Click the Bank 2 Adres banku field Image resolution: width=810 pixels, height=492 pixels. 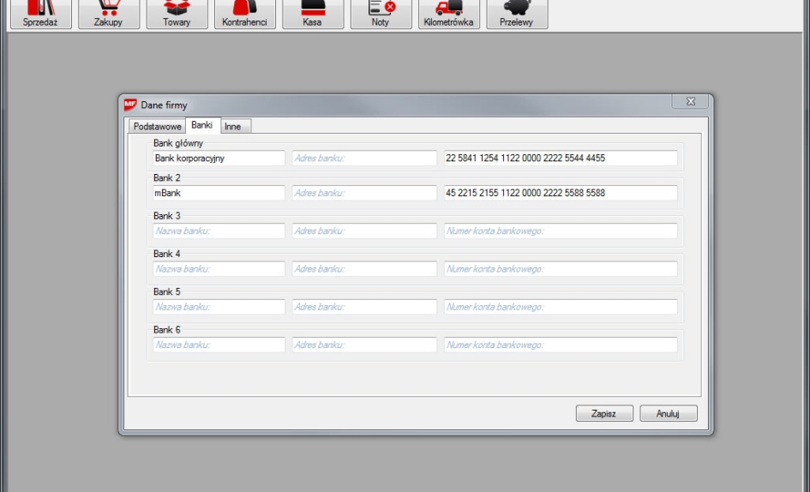coord(364,194)
